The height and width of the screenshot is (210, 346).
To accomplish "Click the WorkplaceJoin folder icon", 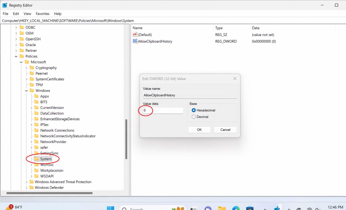I will 36,171.
